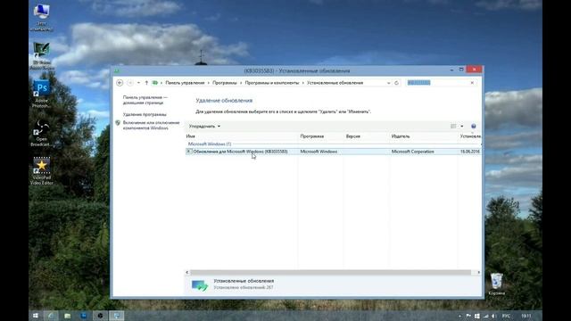The height and width of the screenshot is (321, 571).
Task: Open the Упорядочить dropdown menu
Action: coord(204,127)
